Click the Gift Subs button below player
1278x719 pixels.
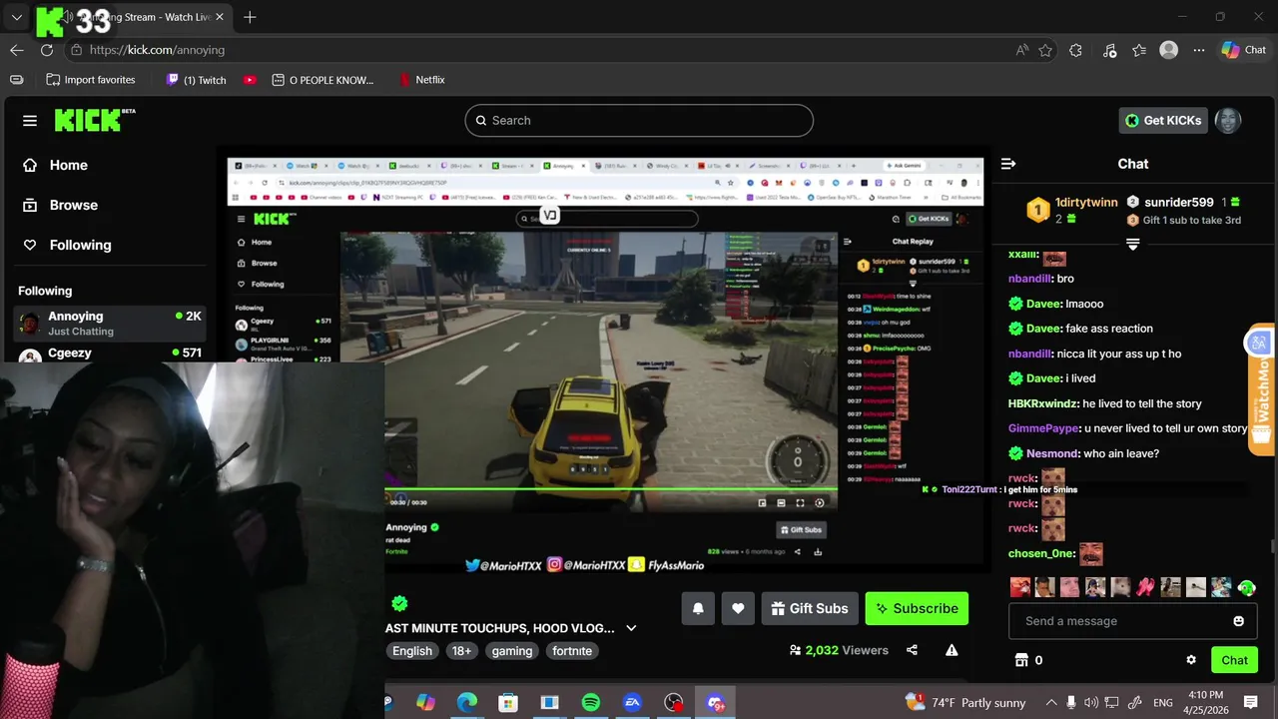[x=810, y=608]
